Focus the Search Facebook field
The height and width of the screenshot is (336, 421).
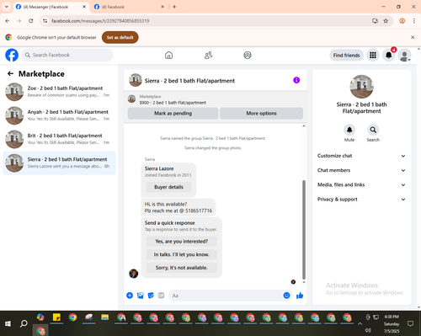(x=67, y=55)
